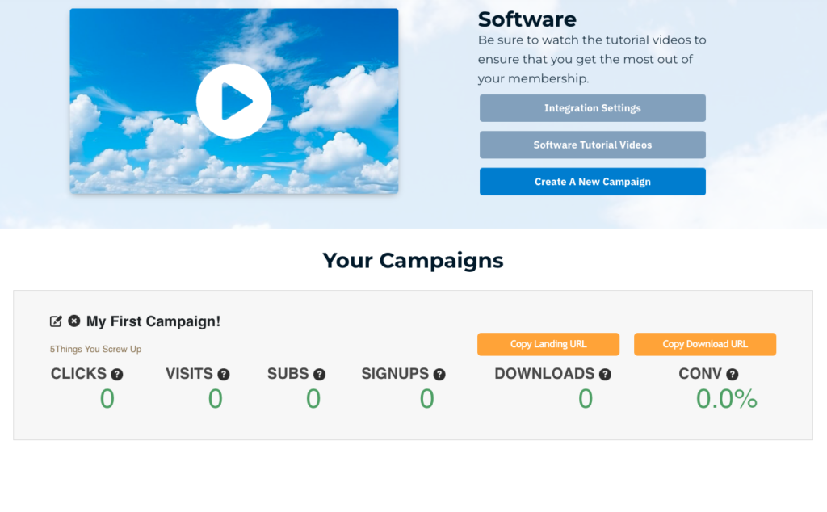Click the edit icon beside My First Campaign
This screenshot has width=827, height=512.
pos(56,321)
